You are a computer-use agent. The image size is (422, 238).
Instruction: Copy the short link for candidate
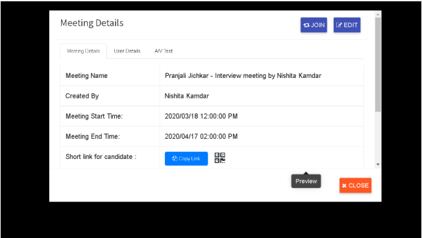coord(186,159)
